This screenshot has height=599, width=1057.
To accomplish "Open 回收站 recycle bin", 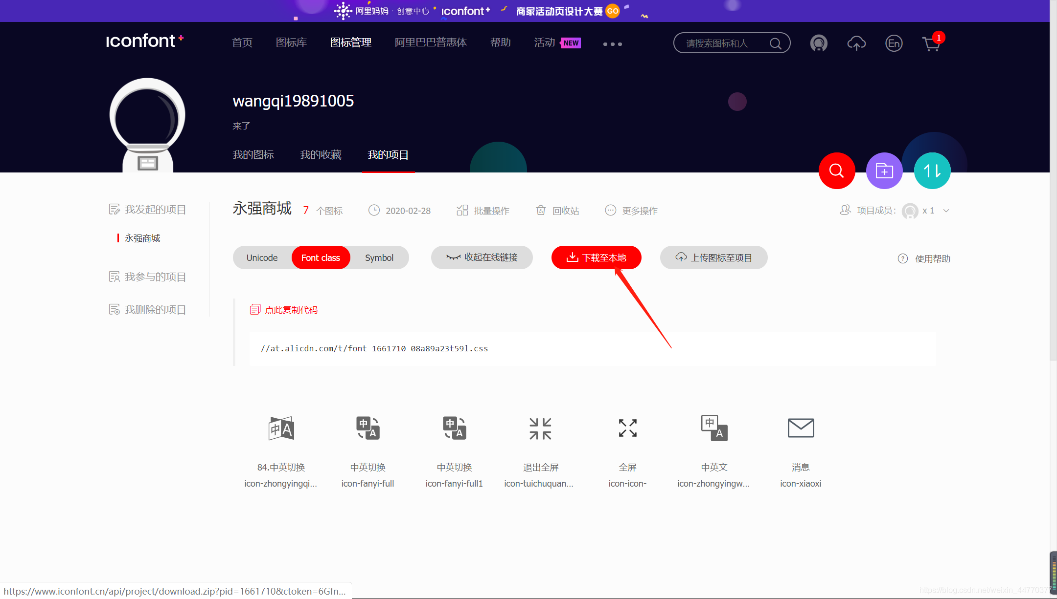I will tap(557, 211).
